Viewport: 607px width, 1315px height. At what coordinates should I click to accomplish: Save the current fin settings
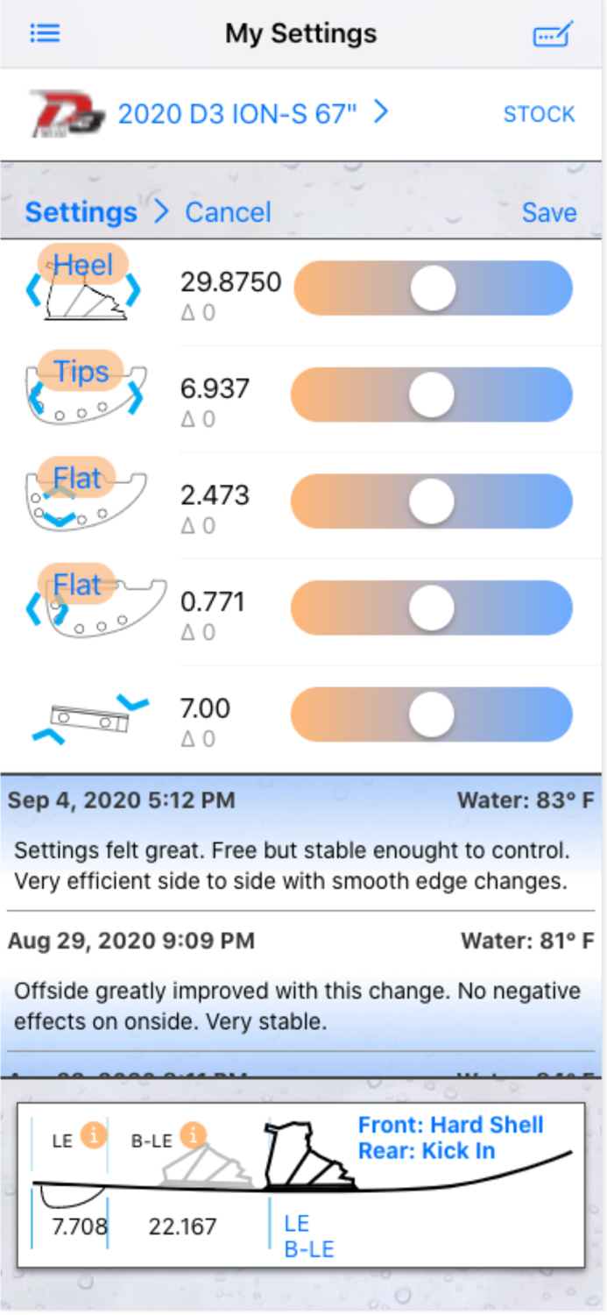click(x=549, y=212)
